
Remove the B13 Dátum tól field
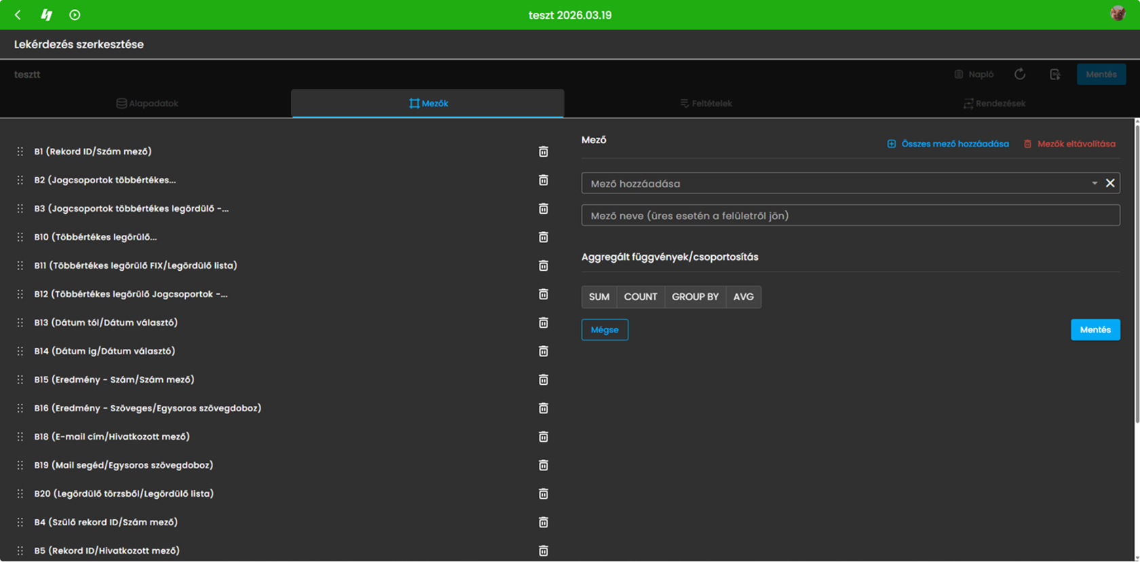point(544,322)
